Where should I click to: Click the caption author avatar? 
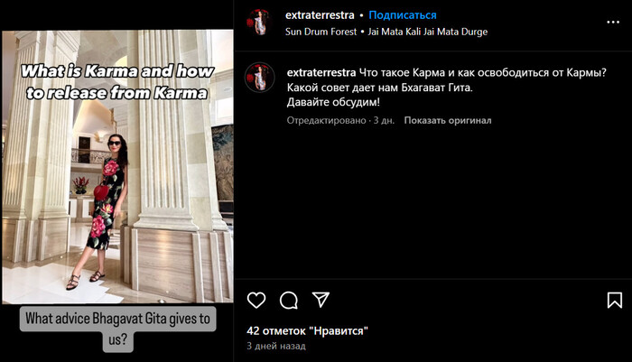point(260,78)
